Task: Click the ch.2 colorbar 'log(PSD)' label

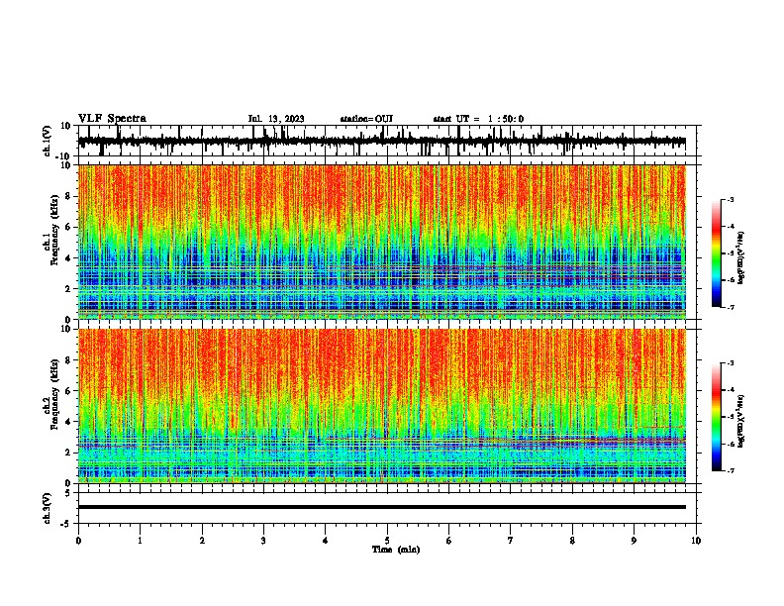Action: (x=741, y=421)
